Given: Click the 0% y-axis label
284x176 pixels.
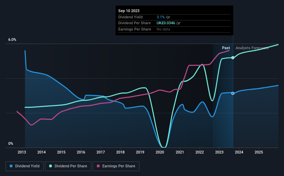Looking at the screenshot, I should [x=11, y=143].
